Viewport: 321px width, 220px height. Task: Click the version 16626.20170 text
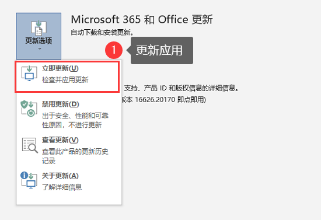click(155, 100)
